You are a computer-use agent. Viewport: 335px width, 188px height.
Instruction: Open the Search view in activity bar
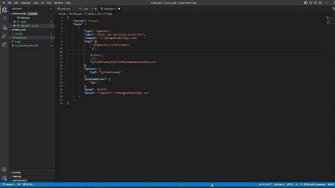[4, 18]
